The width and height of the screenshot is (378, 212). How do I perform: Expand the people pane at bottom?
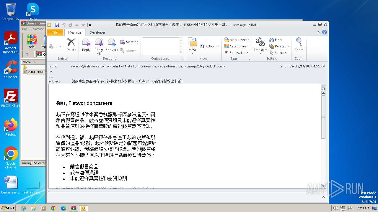323,197
